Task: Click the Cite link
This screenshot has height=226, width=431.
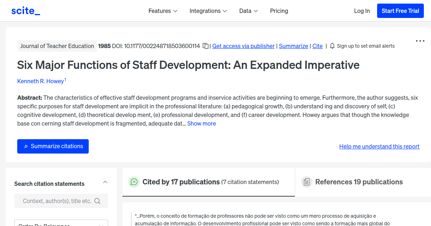Action: pos(318,46)
